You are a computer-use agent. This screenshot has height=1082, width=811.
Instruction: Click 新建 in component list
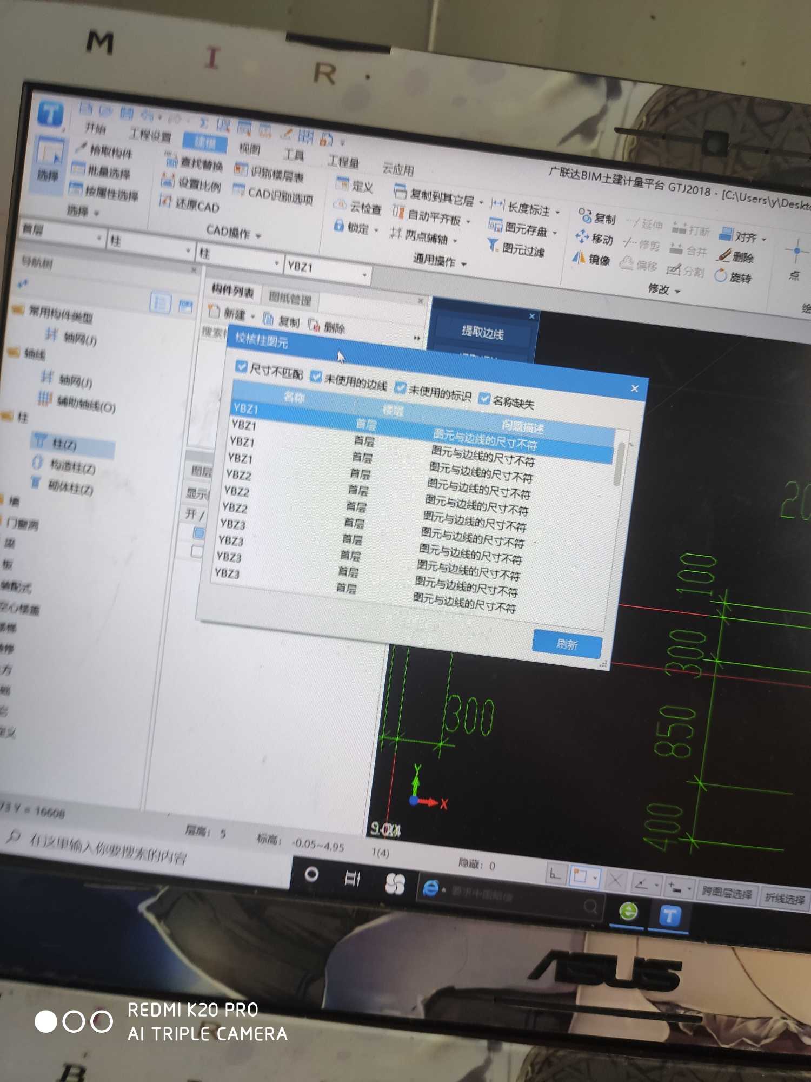click(x=228, y=314)
